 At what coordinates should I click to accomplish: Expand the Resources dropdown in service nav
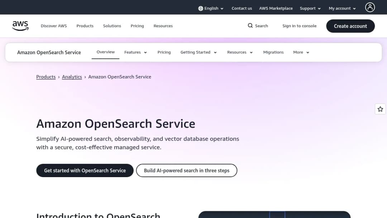click(x=240, y=52)
